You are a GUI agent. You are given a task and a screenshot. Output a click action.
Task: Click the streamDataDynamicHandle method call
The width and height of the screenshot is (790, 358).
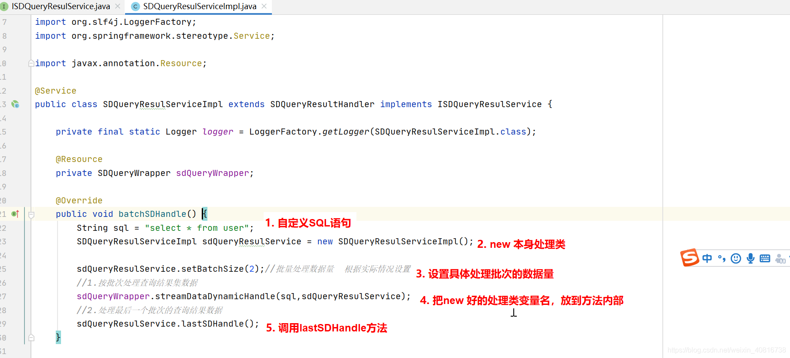click(215, 296)
